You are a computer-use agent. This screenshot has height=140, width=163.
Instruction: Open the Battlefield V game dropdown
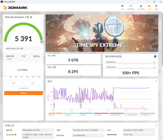(131, 62)
